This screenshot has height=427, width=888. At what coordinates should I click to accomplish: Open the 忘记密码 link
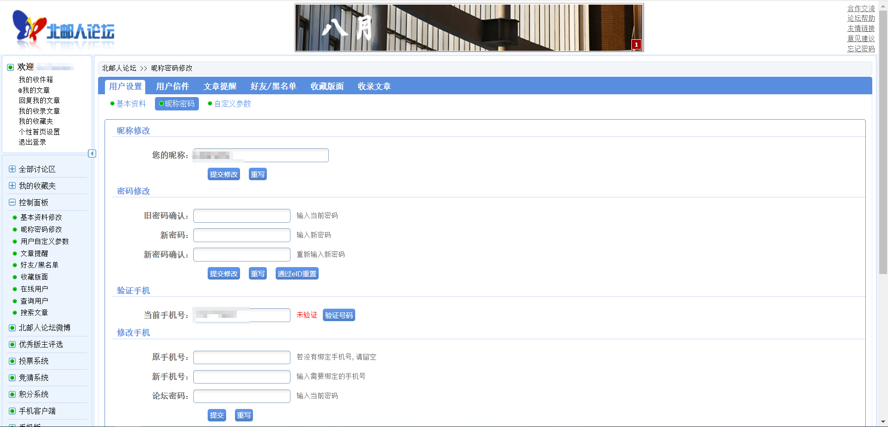pos(861,49)
